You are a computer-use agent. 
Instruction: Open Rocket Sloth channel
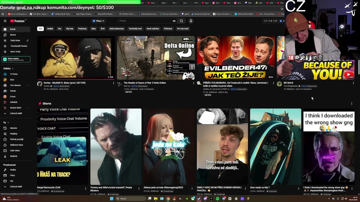point(16,108)
